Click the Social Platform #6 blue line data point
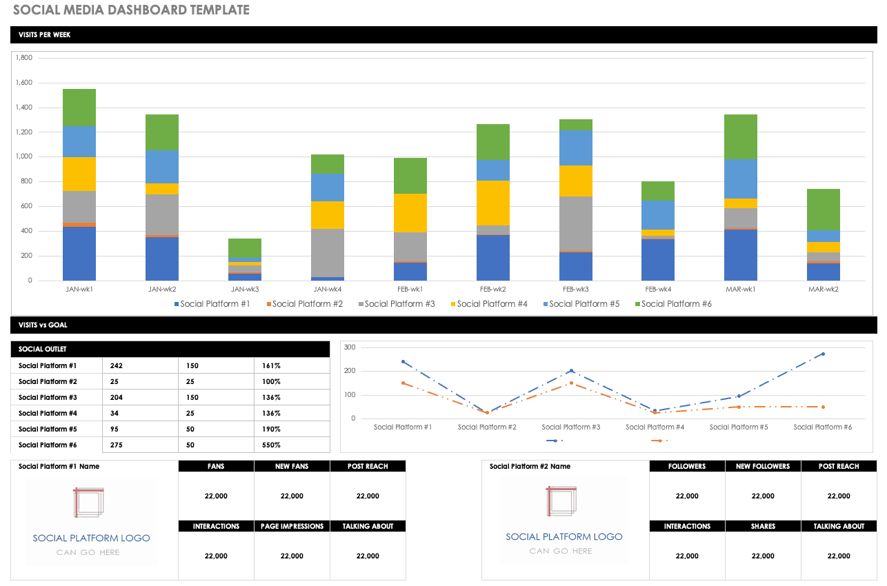887x586 pixels. point(823,354)
